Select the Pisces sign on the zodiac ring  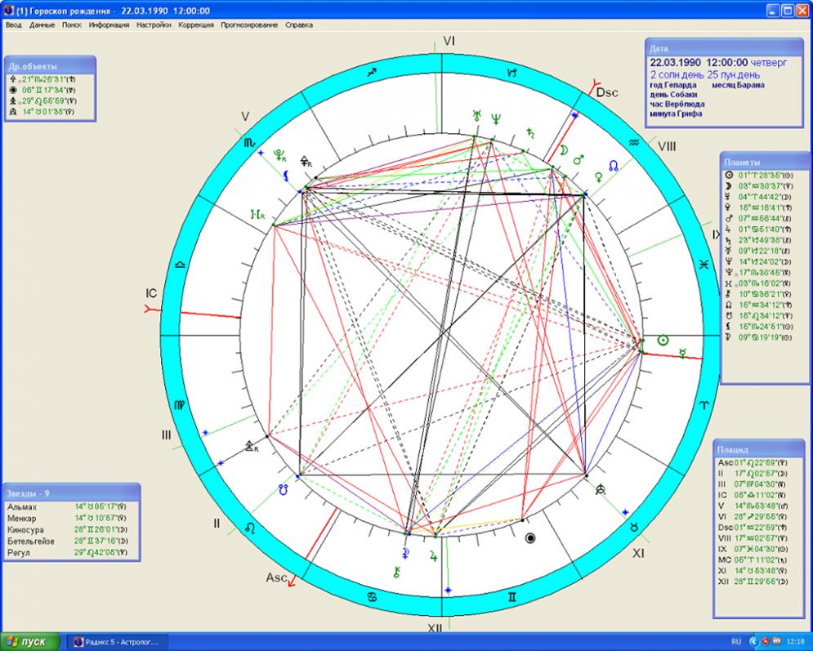click(705, 264)
